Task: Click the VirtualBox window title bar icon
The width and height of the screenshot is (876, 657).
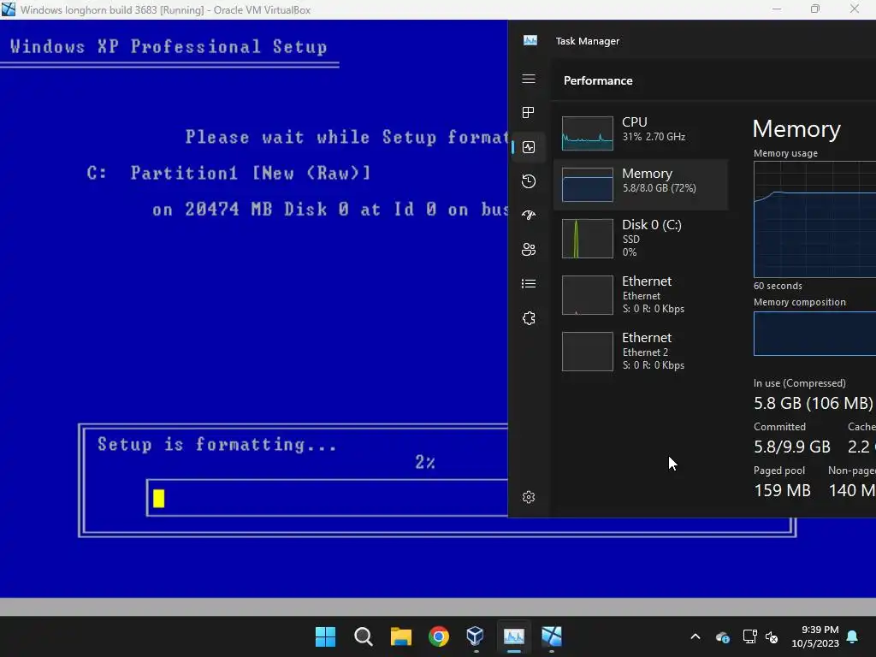Action: point(9,9)
